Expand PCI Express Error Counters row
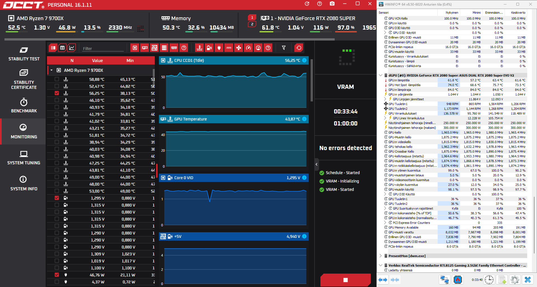Screen dimensions: 537x287 click(x=385, y=222)
